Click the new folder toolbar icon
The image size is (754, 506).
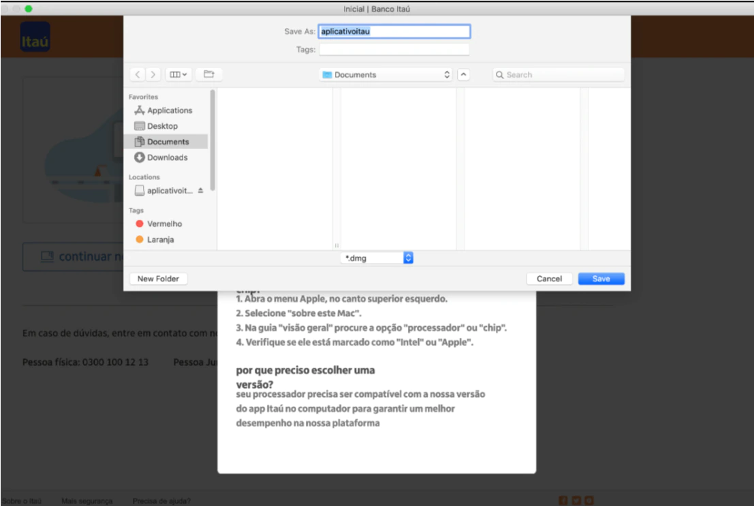[208, 74]
